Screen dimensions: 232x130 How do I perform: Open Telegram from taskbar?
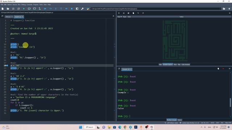point(130,127)
